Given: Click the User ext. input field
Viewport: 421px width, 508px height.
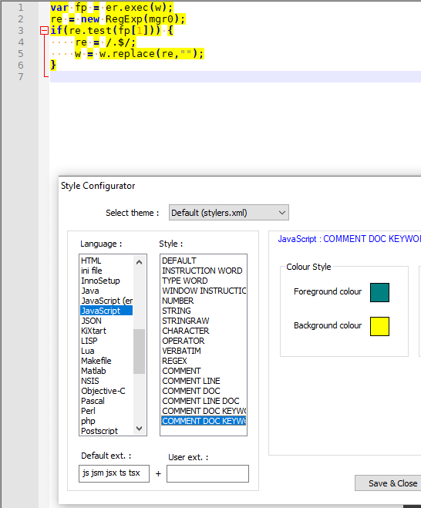Looking at the screenshot, I should coord(207,473).
